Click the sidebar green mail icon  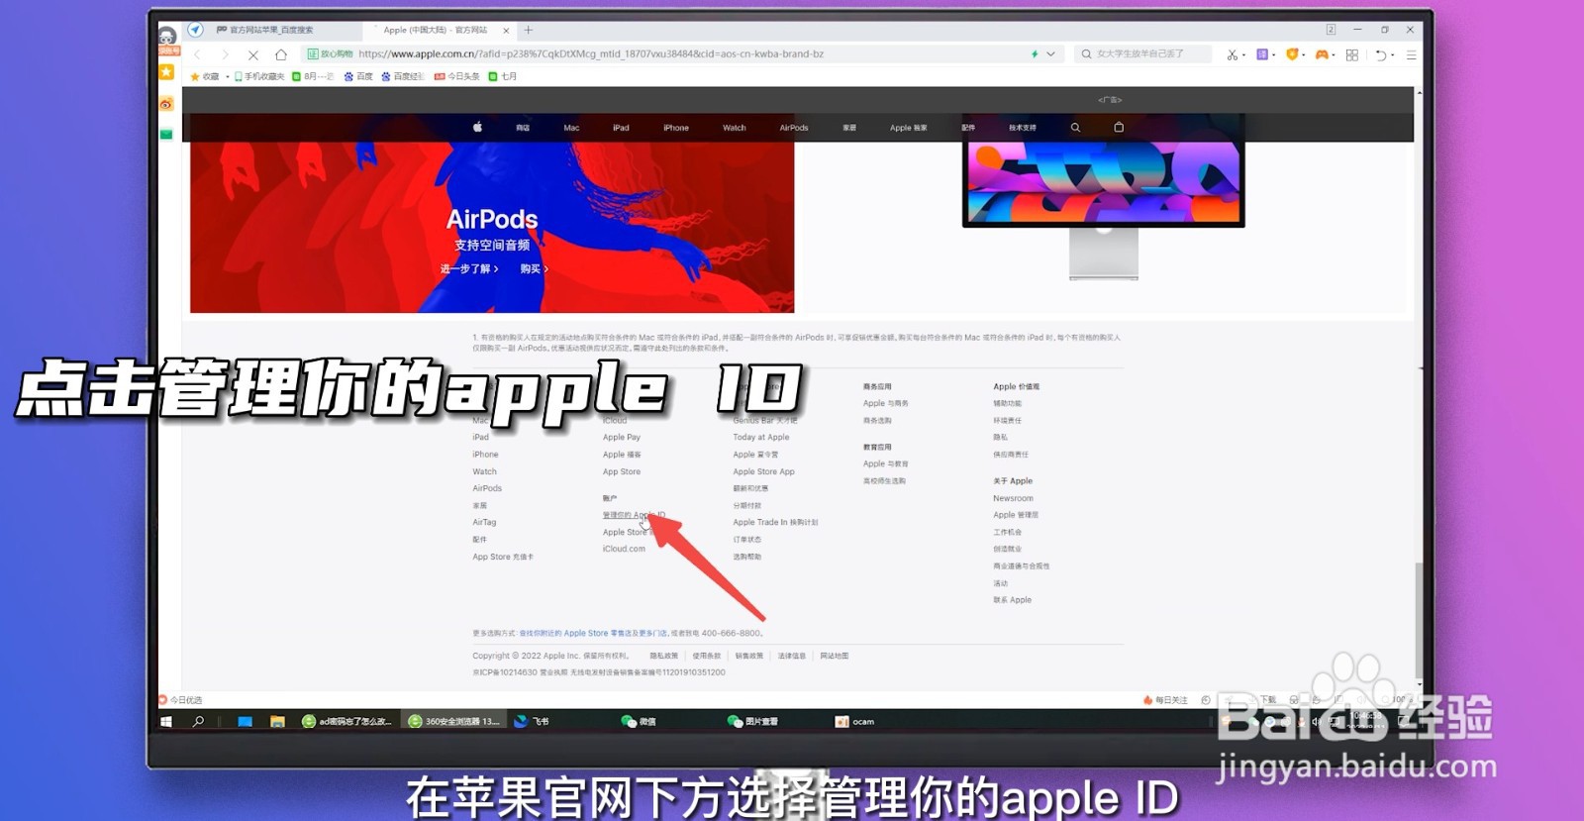pyautogui.click(x=166, y=135)
